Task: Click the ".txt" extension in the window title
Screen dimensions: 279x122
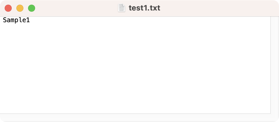Action: pyautogui.click(x=154, y=8)
